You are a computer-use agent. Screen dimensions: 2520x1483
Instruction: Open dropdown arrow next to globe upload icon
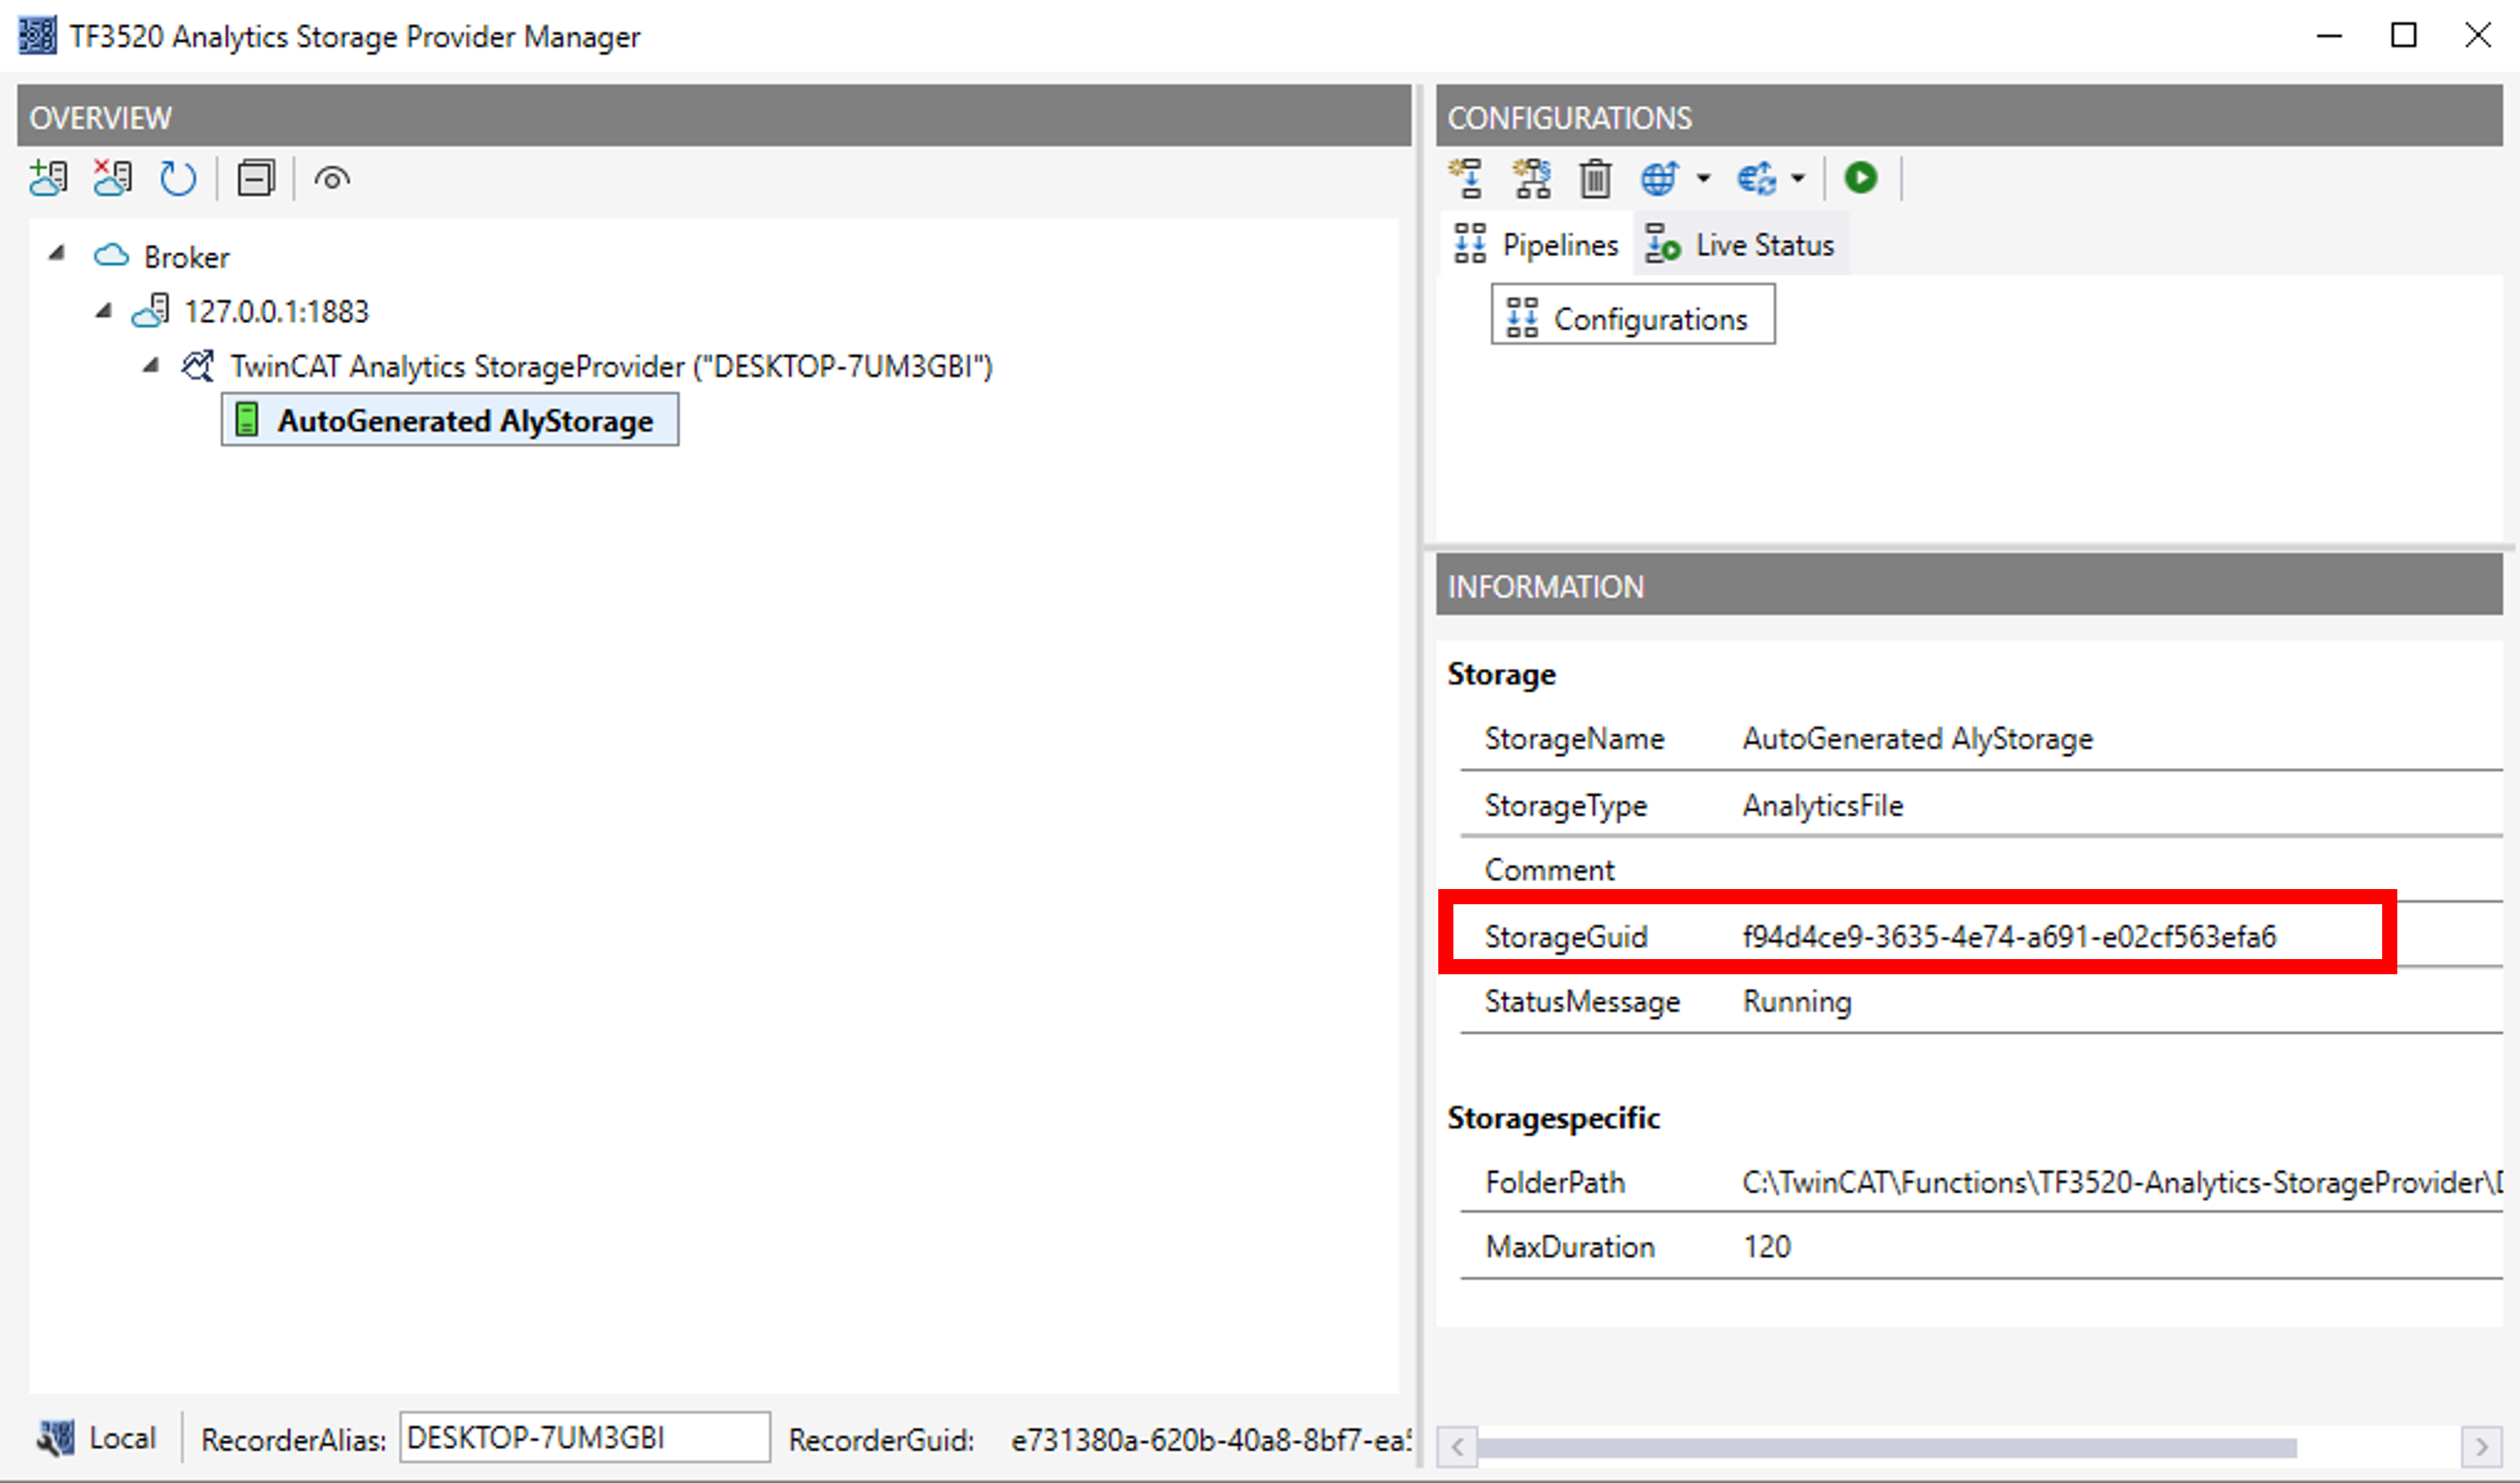click(1703, 179)
